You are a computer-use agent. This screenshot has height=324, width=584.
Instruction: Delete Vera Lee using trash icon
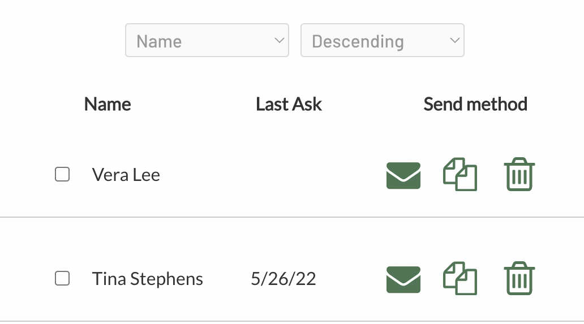519,174
